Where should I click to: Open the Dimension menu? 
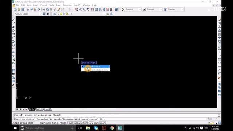67,5
